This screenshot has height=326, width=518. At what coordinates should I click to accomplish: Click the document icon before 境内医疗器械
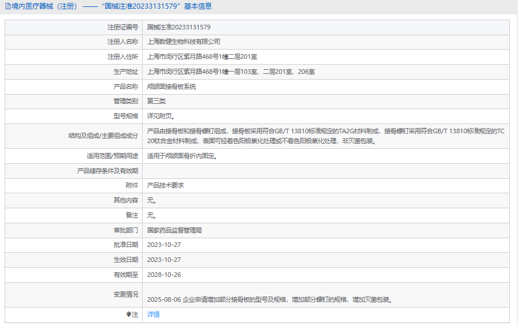[7, 6]
